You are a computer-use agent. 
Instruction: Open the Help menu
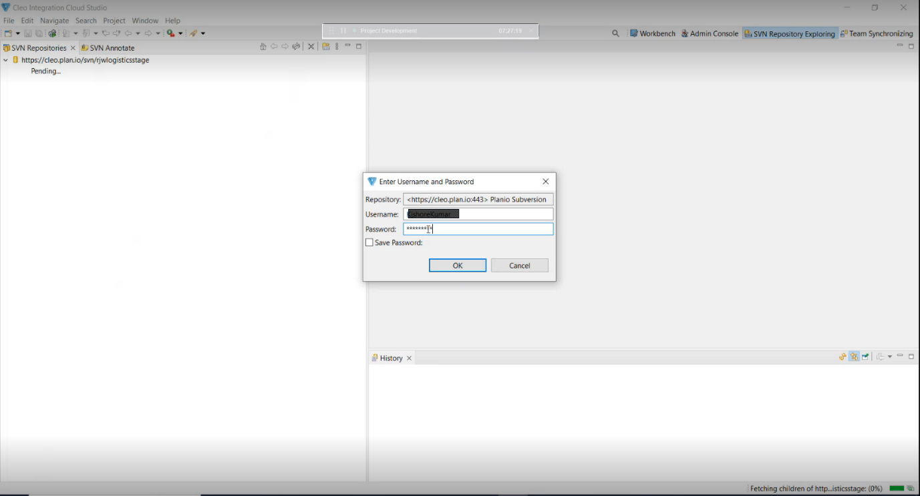click(172, 21)
